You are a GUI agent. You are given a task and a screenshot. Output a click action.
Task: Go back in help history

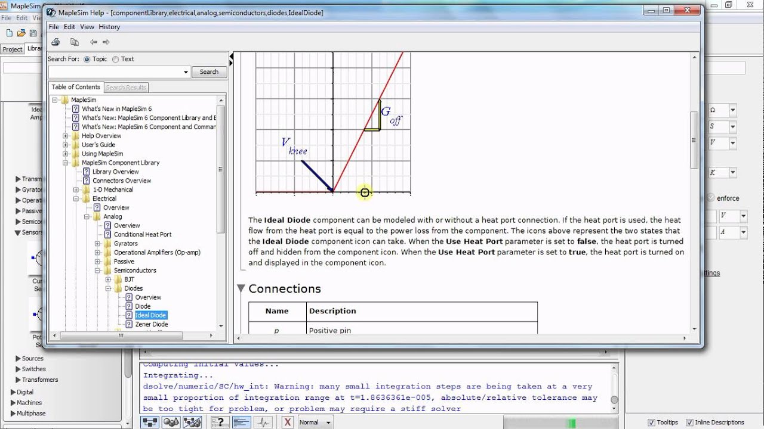93,42
